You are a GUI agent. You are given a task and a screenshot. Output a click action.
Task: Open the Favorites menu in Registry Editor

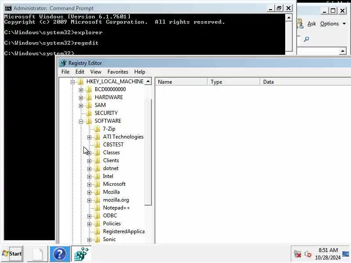118,72
